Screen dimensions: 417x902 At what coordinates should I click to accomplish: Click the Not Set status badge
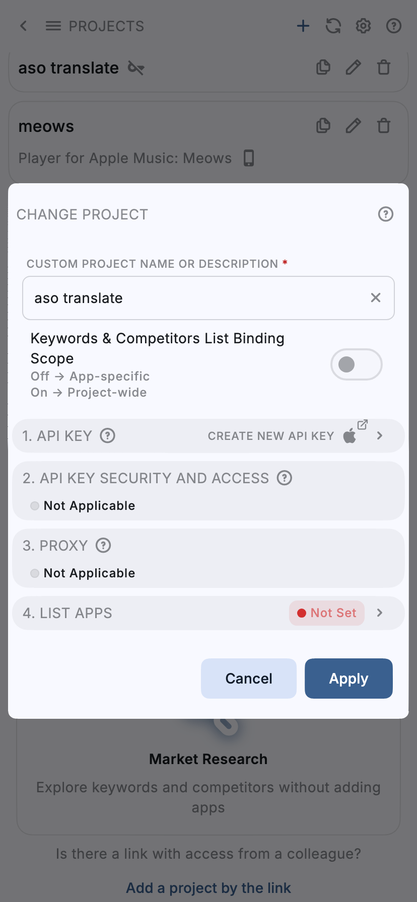pyautogui.click(x=327, y=613)
